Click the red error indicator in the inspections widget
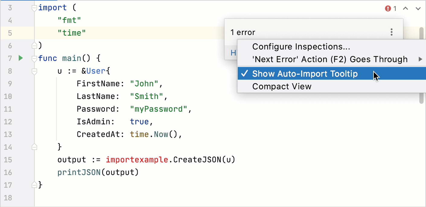Screen dimensions: 426x207 click(388, 8)
